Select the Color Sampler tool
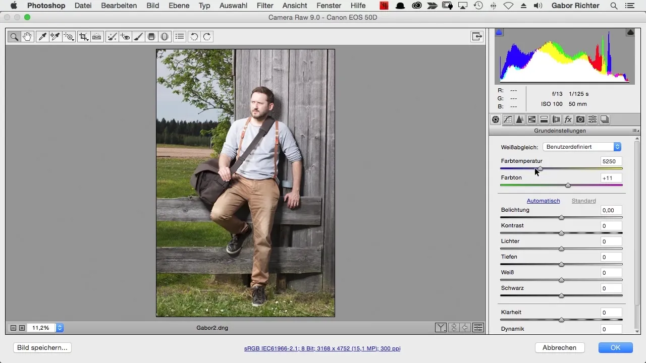The height and width of the screenshot is (363, 646). point(55,36)
